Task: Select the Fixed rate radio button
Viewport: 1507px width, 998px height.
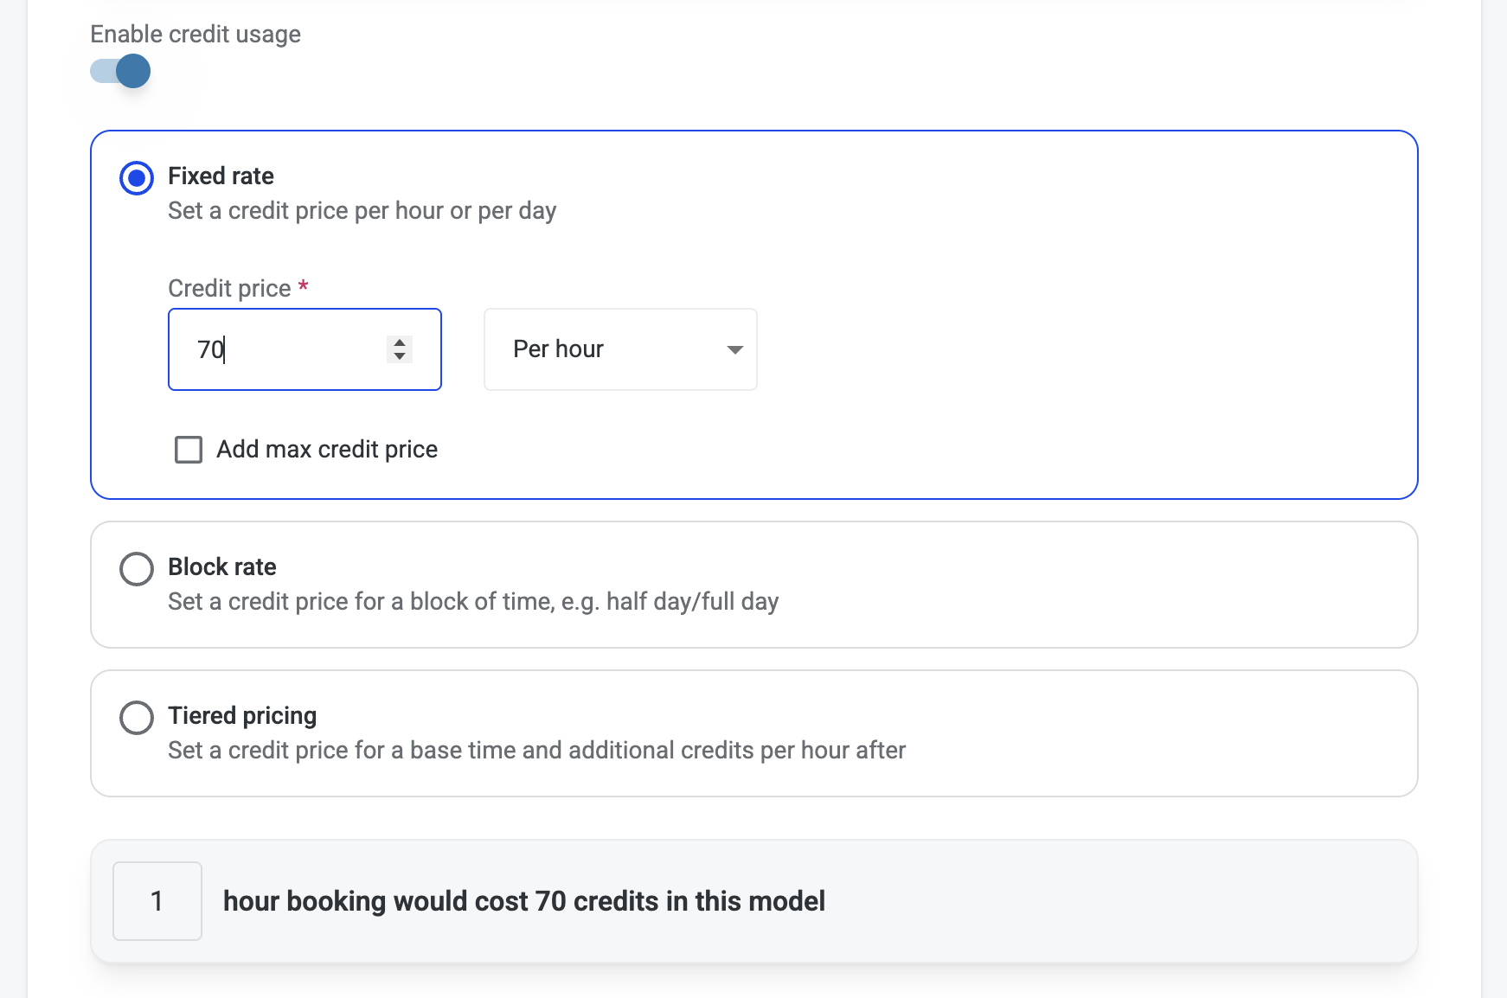Action: (137, 178)
